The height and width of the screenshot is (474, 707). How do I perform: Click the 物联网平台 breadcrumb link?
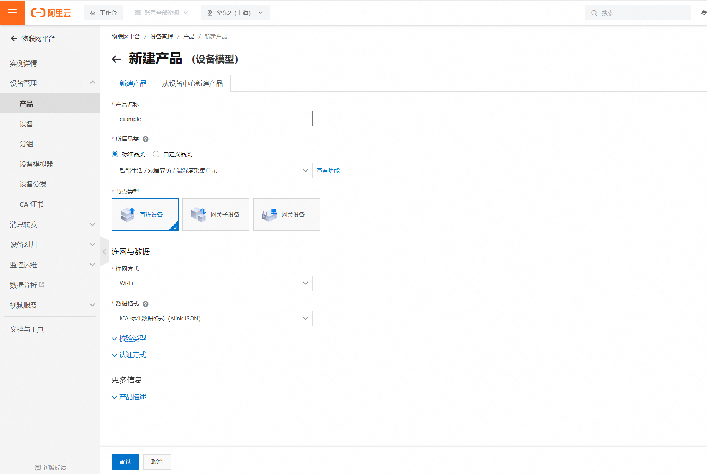126,36
